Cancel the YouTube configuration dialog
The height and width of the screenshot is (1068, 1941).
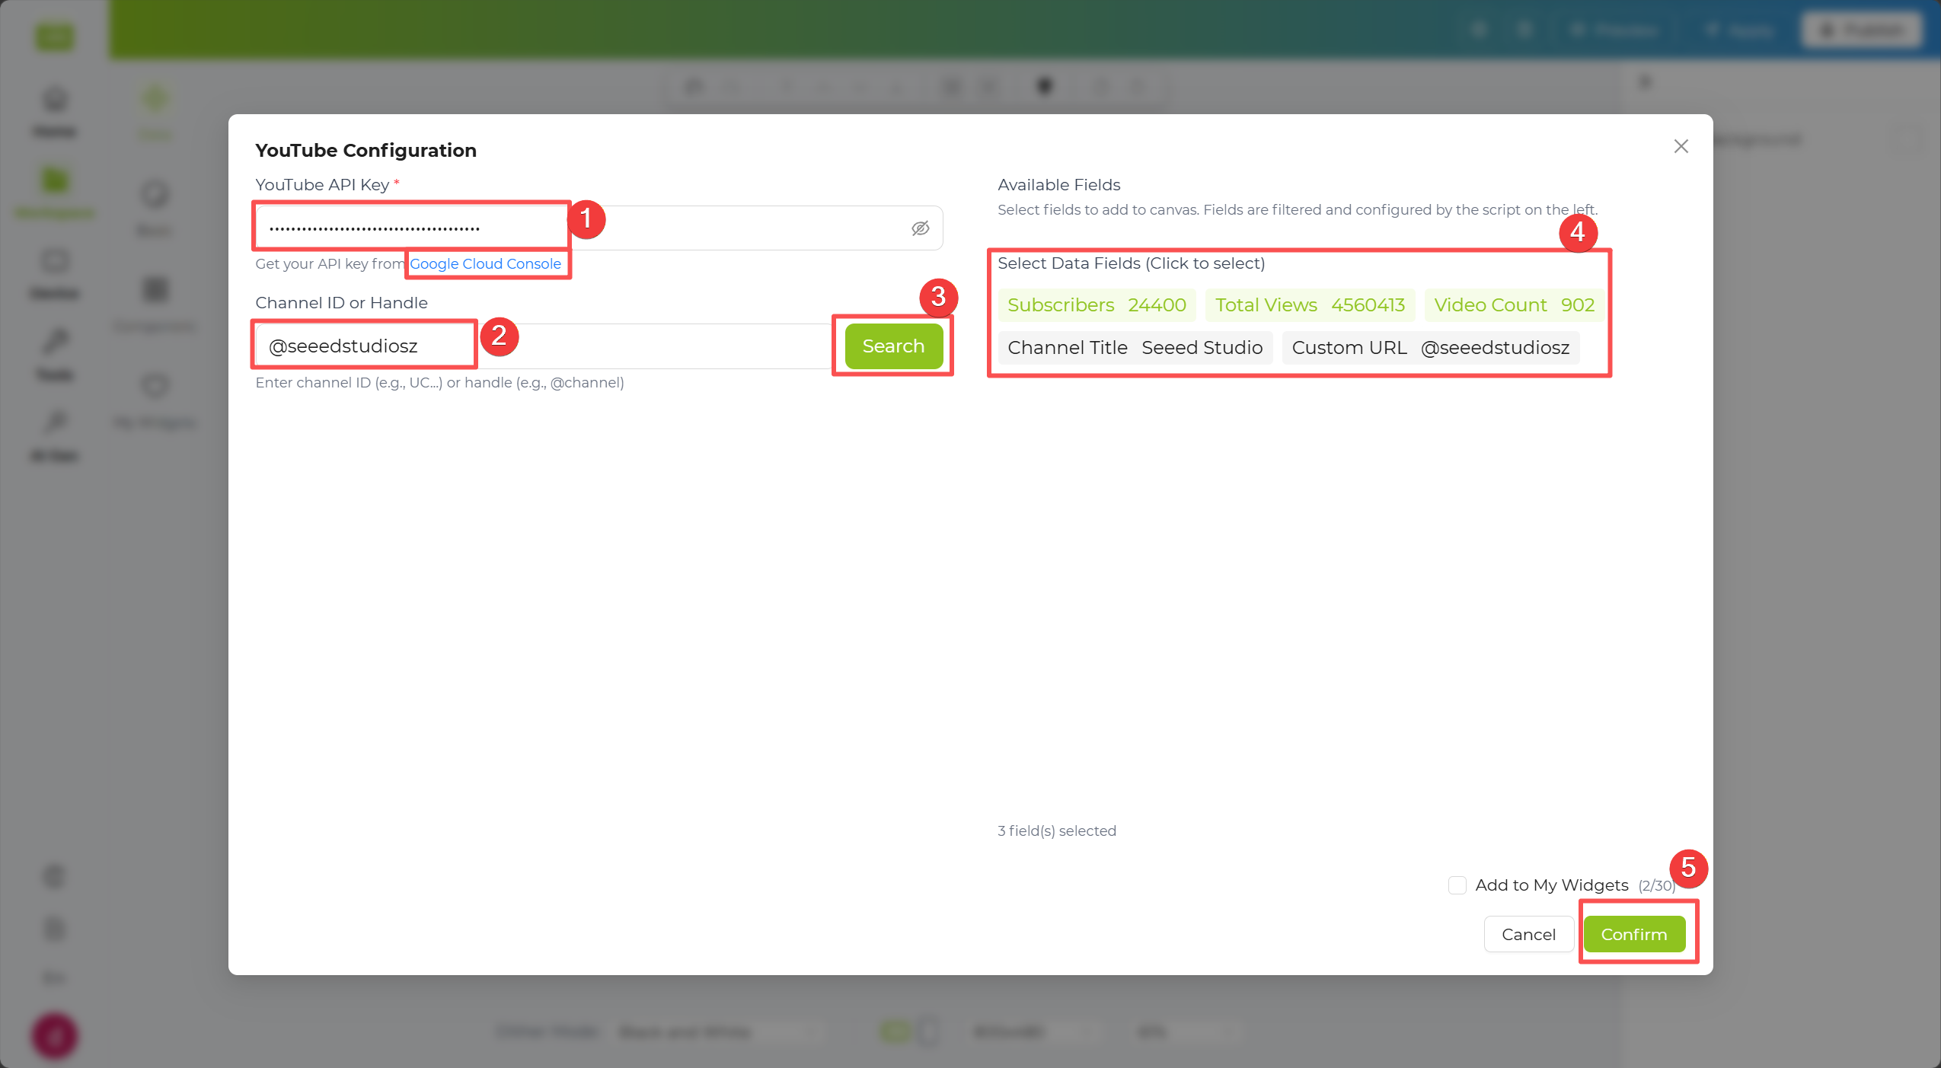(x=1528, y=935)
